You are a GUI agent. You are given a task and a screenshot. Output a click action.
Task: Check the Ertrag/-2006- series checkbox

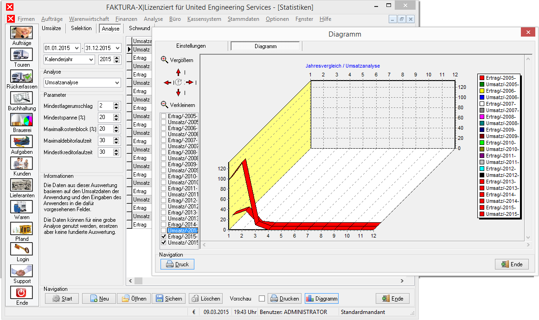click(164, 128)
